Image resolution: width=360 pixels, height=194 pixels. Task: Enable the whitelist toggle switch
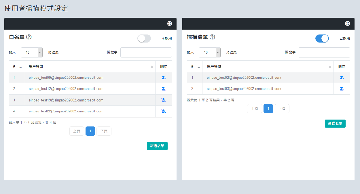pos(144,39)
